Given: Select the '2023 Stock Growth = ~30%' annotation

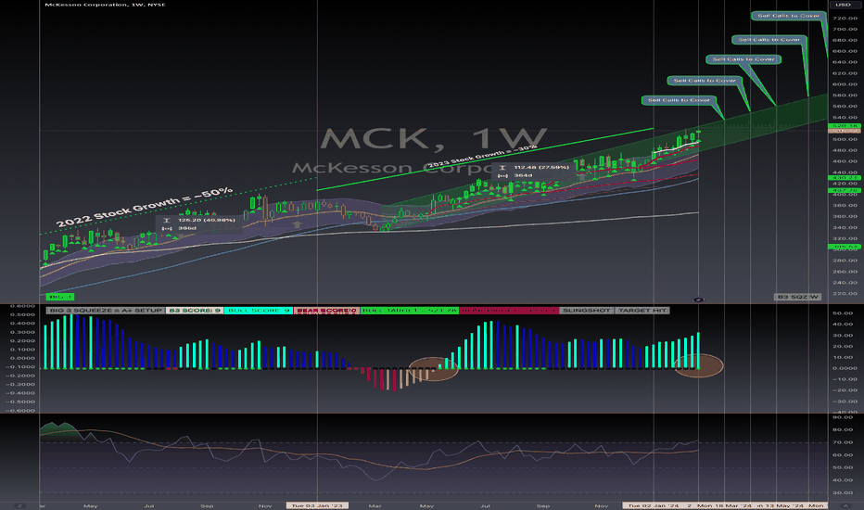Looking at the screenshot, I should 482,156.
